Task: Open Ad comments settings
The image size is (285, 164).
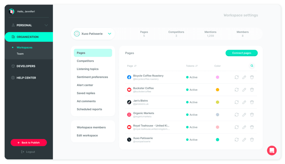Action: pyautogui.click(x=86, y=101)
